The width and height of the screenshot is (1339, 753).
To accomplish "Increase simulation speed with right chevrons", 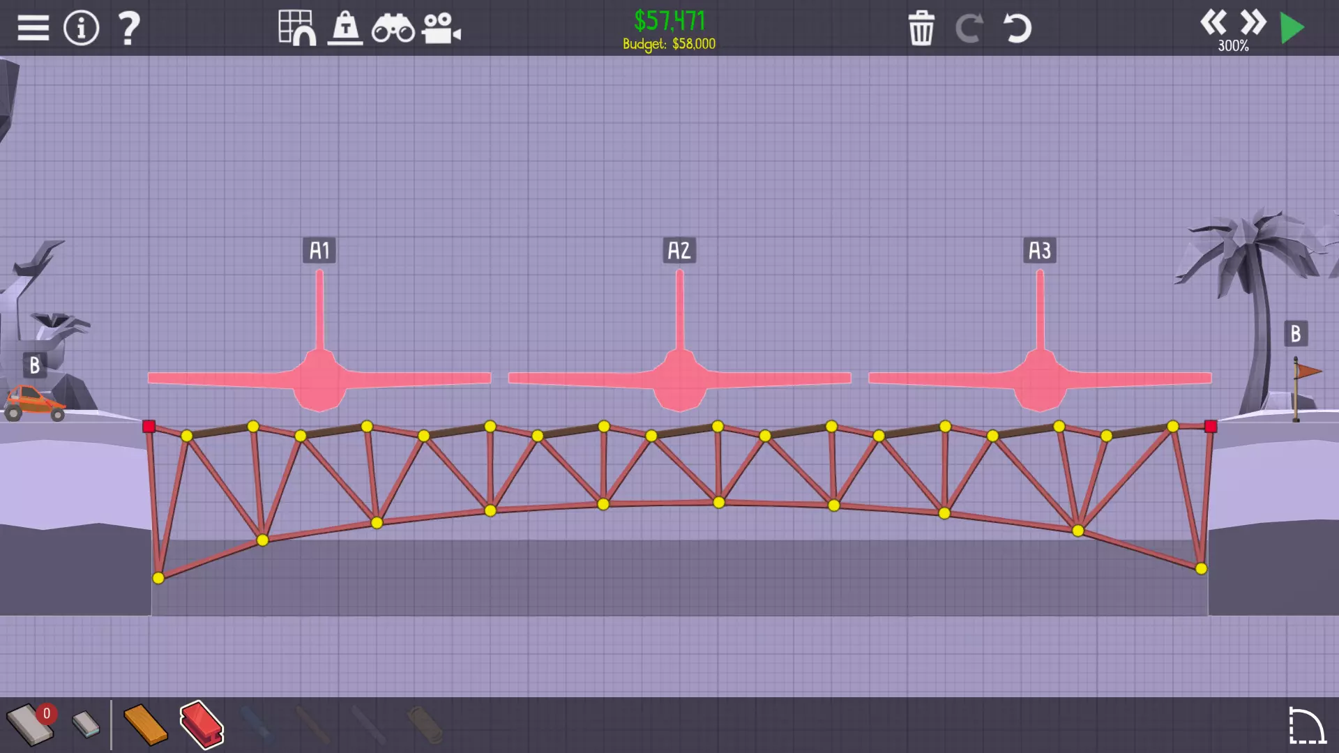I will point(1253,22).
